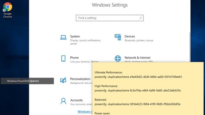
Task: Click the 'Windows Settings' title text
Action: tap(110, 5)
